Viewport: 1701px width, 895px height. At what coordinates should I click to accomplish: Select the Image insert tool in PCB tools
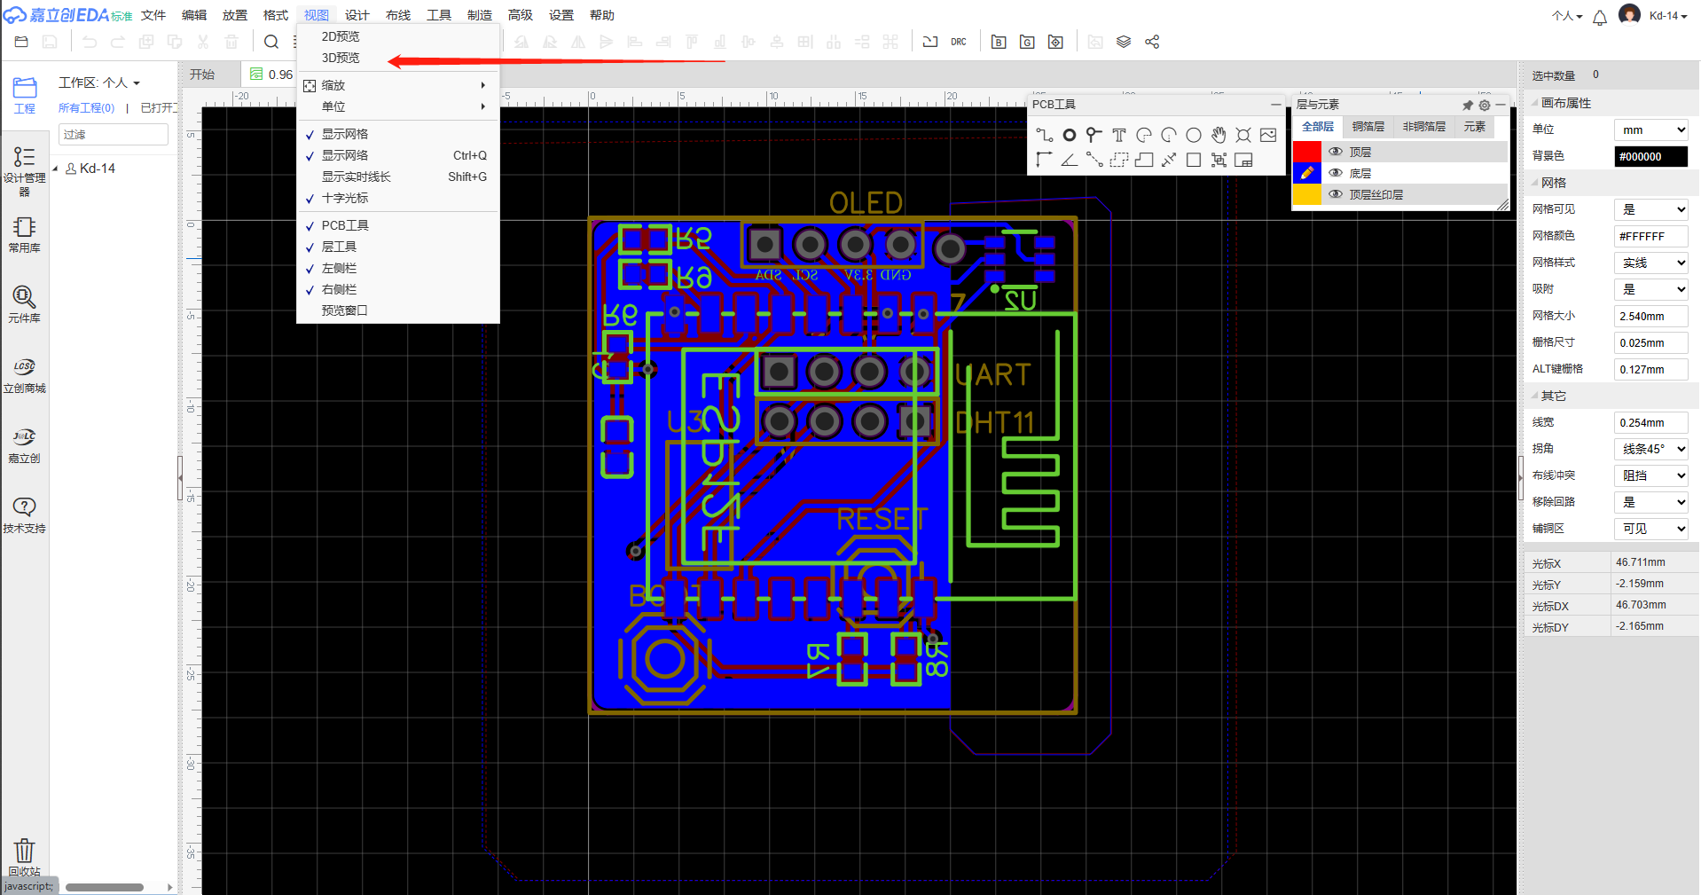point(1268,135)
